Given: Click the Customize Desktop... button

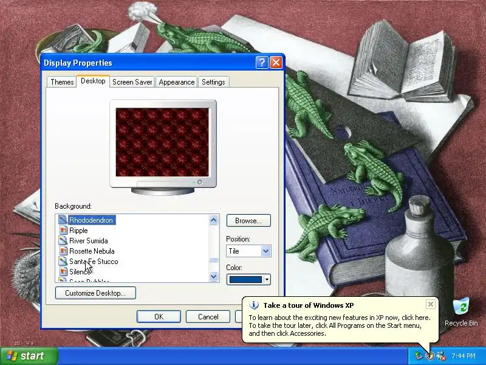Looking at the screenshot, I should click(x=95, y=293).
